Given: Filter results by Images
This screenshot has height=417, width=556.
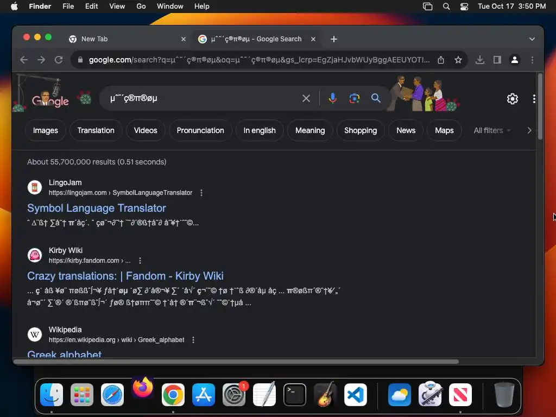Looking at the screenshot, I should [46, 130].
